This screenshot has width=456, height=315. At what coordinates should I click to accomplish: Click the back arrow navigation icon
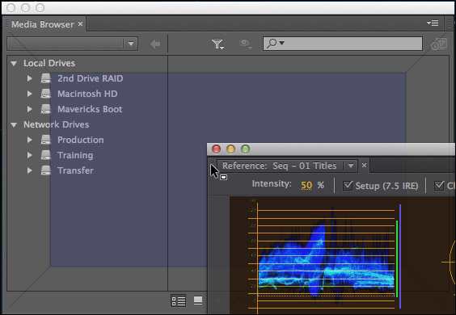tap(155, 44)
